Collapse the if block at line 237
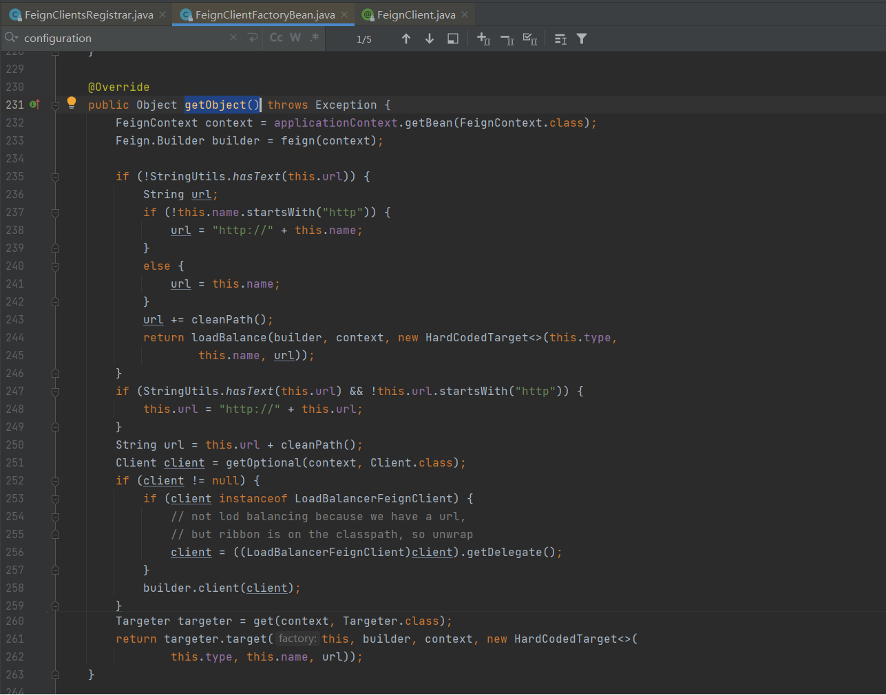This screenshot has height=695, width=886. pos(55,213)
